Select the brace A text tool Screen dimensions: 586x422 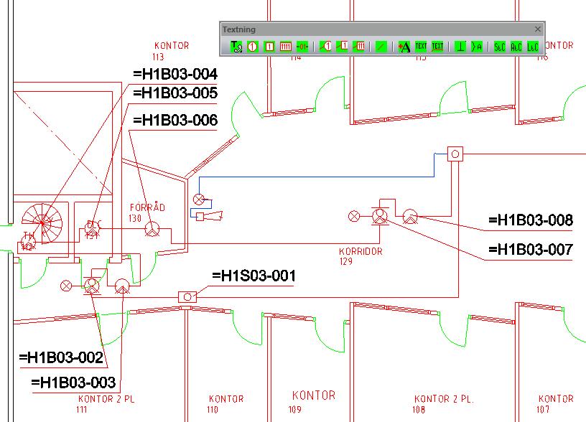(477, 47)
